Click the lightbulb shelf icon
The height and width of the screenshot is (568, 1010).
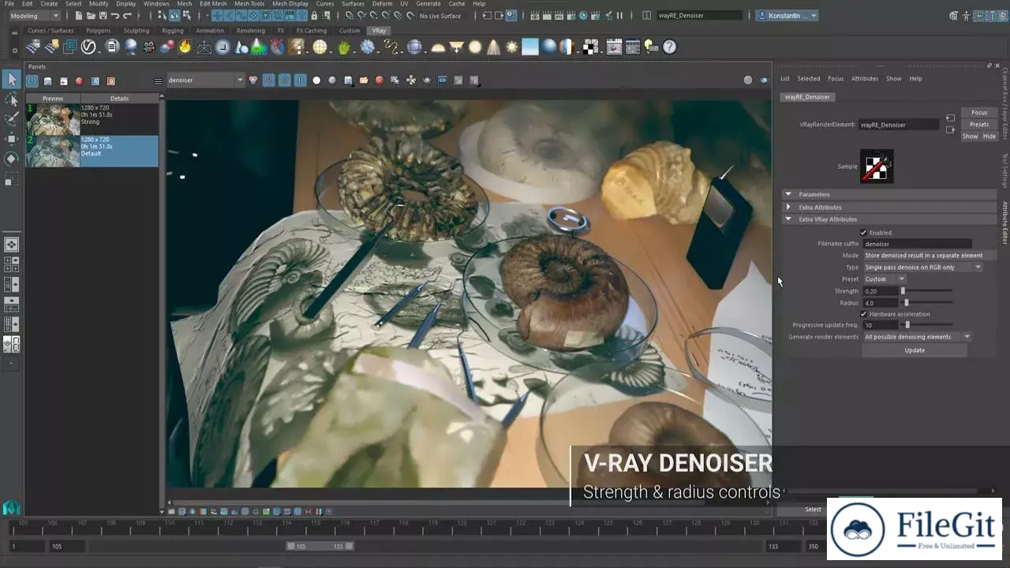tap(652, 47)
